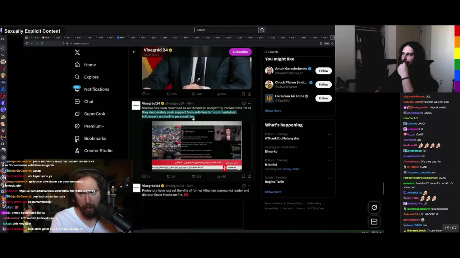Viewport: 460px width, 258px height.
Task: Open more menu on the Sneako post
Action: click(x=249, y=104)
